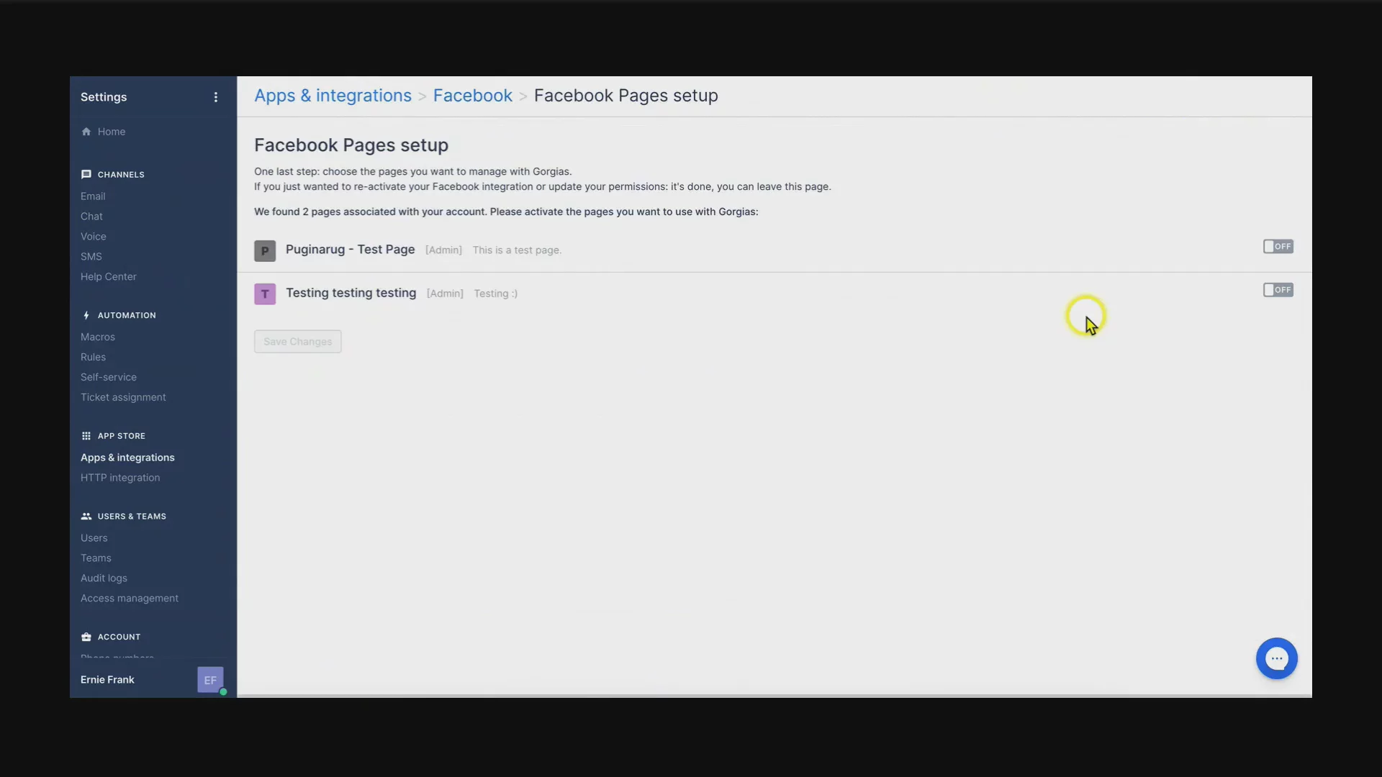Go to Facebook breadcrumb link
Image resolution: width=1382 pixels, height=777 pixels.
473,96
